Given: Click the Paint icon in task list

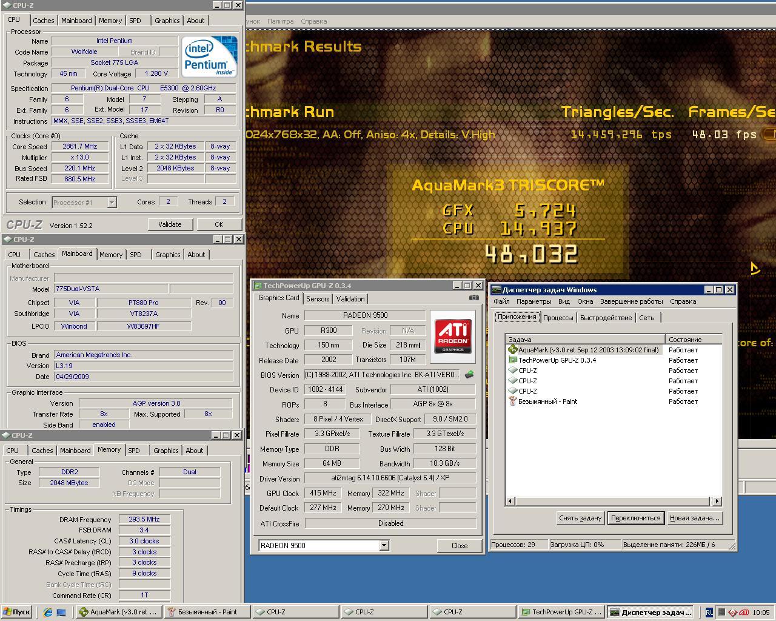Looking at the screenshot, I should click(x=512, y=401).
